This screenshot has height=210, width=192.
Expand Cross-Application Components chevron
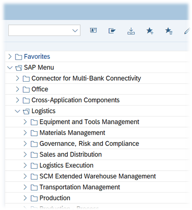coord(17,100)
